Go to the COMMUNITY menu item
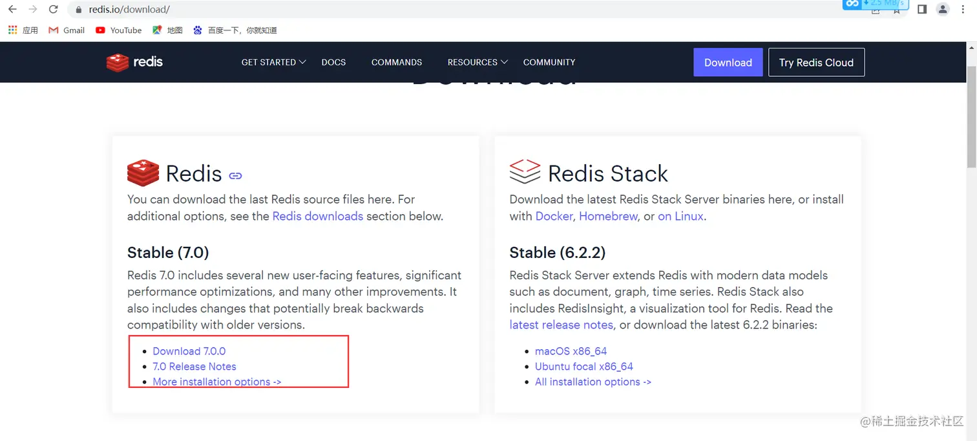 549,62
